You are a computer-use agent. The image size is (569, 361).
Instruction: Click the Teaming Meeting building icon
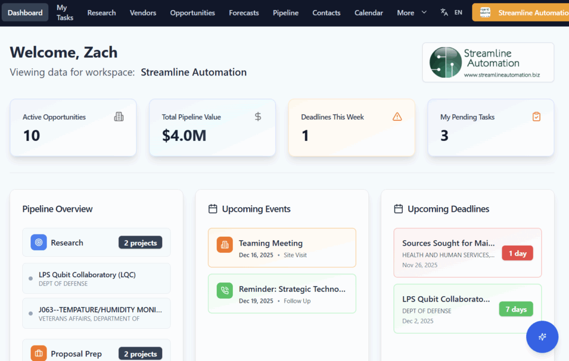click(x=224, y=245)
